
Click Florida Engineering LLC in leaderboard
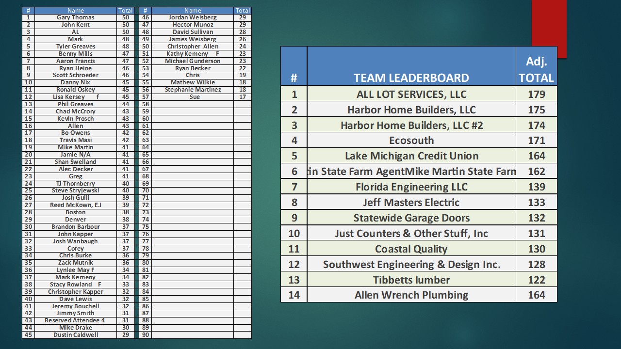tap(411, 187)
